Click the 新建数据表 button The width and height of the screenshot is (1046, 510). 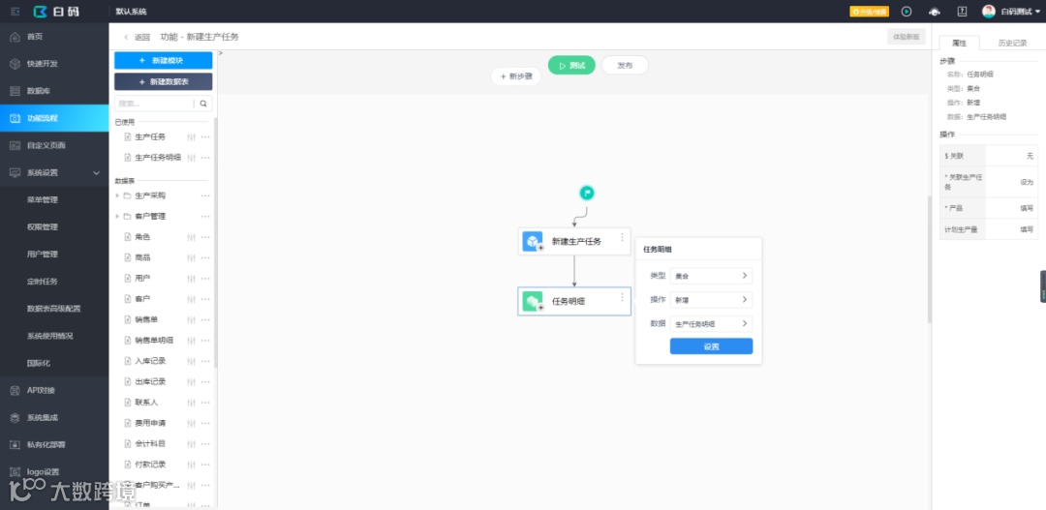click(164, 82)
